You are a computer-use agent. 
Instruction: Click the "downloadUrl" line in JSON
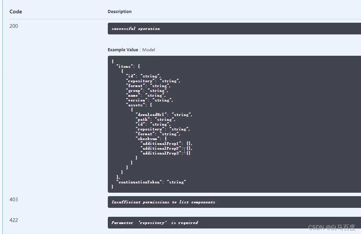164,115
